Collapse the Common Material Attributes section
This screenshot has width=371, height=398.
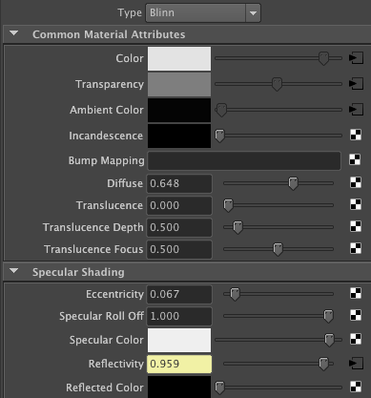click(13, 33)
